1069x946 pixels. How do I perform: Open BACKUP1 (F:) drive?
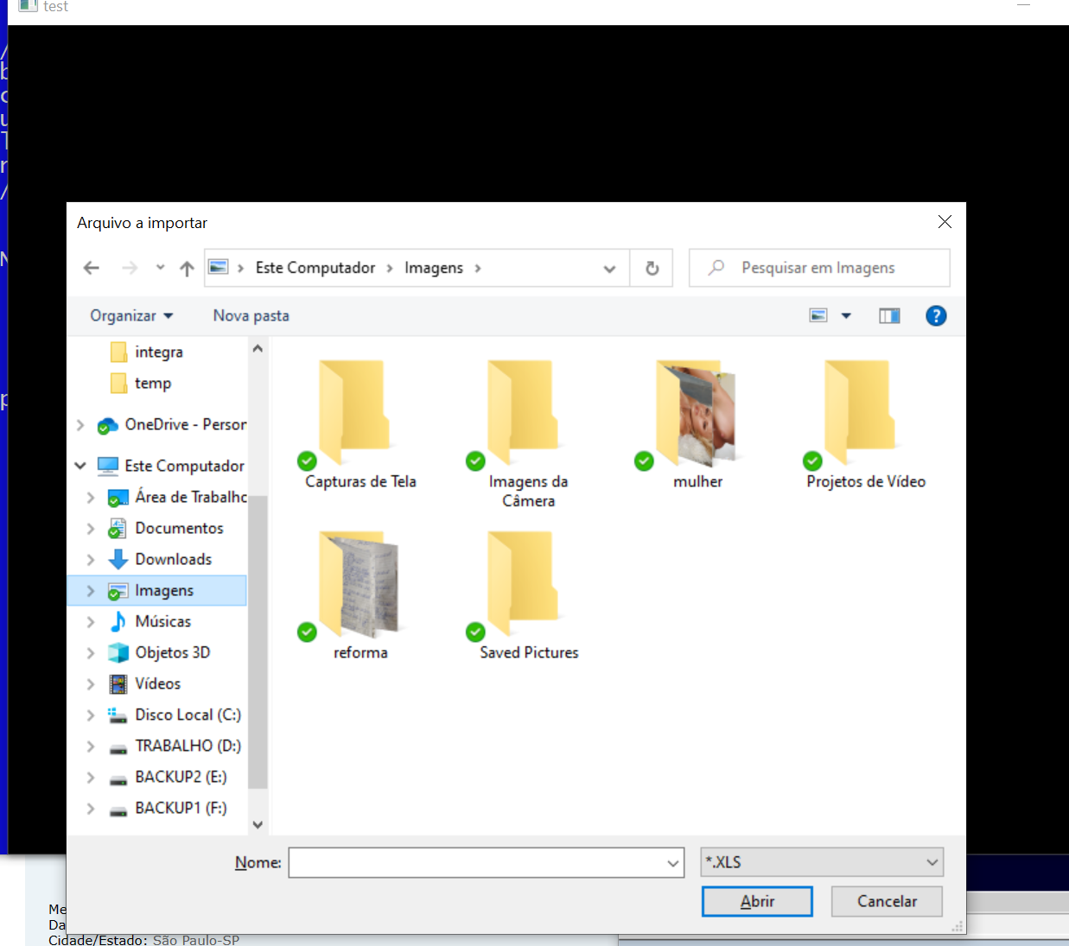coord(168,808)
